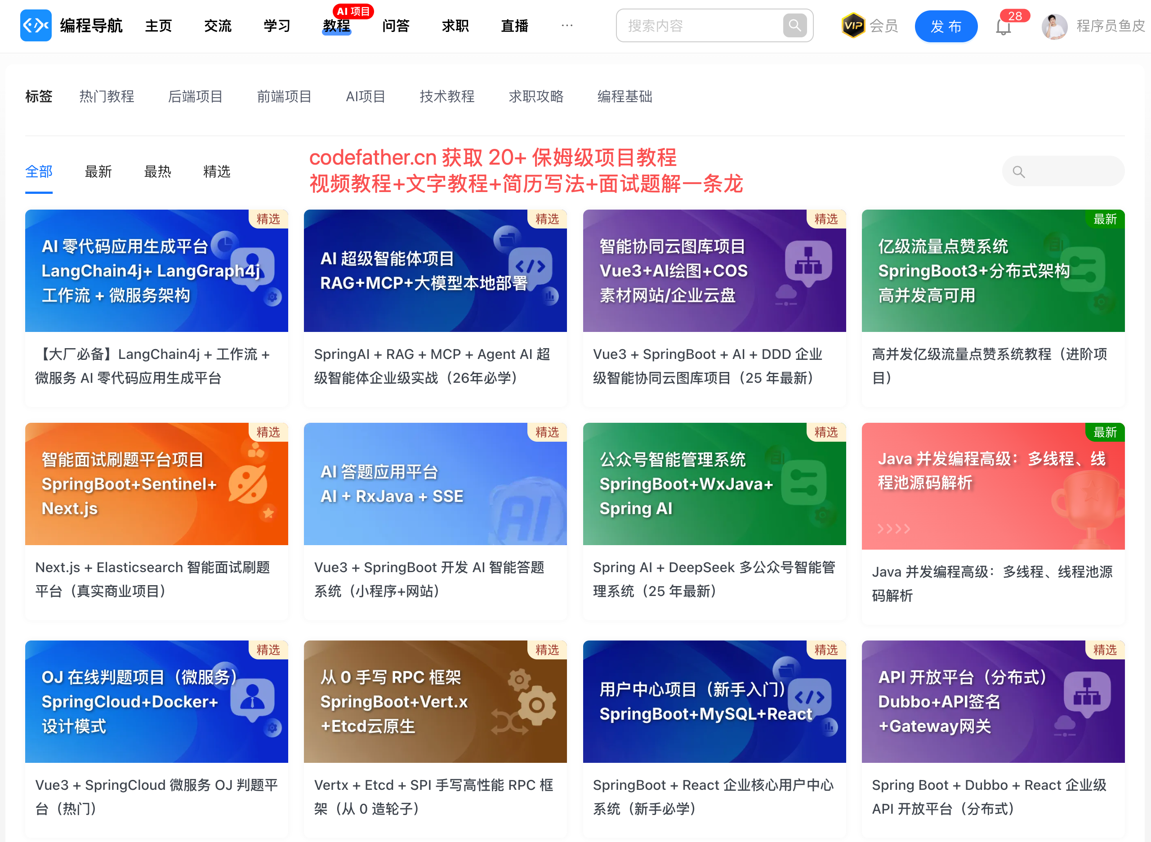Open the 从 0 手写 RPC 框架 thumbnail

click(435, 701)
